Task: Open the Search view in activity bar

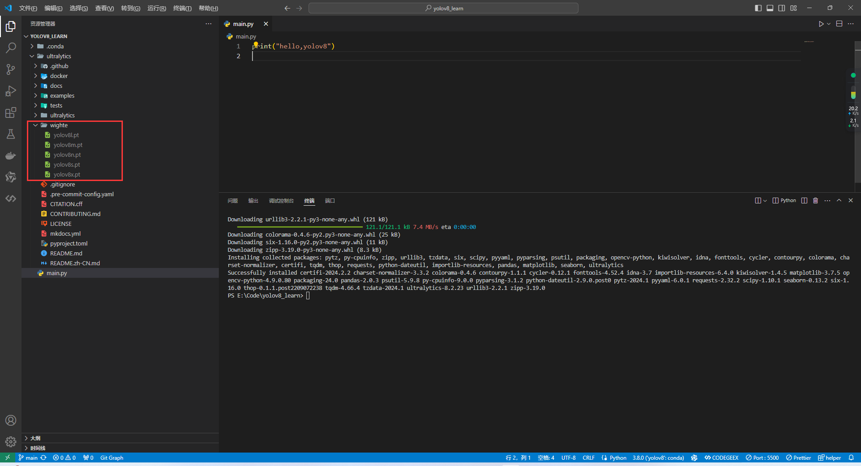Action: [x=11, y=48]
